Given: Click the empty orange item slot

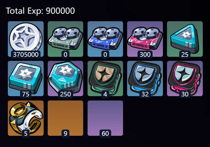Looking at the screenshot, I should [65, 118].
